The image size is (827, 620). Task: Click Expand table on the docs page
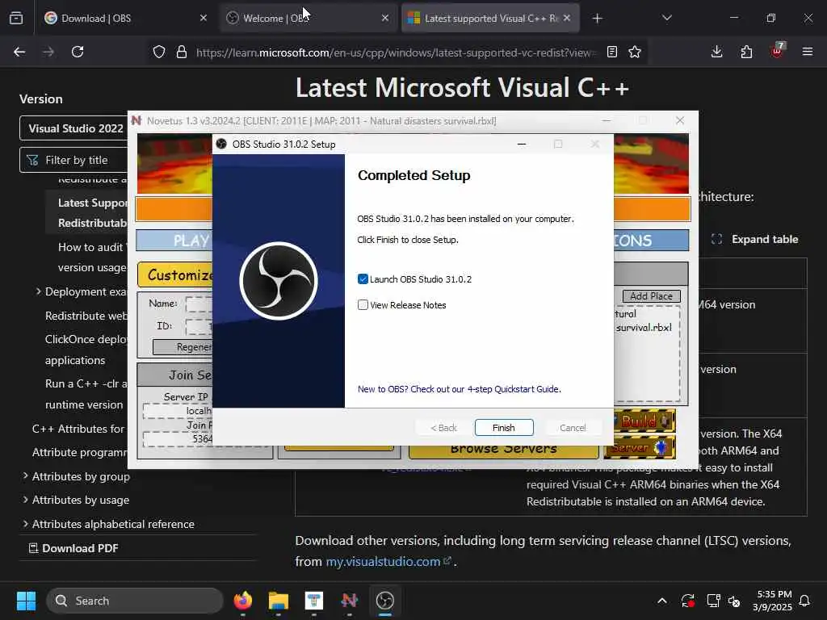coord(755,239)
